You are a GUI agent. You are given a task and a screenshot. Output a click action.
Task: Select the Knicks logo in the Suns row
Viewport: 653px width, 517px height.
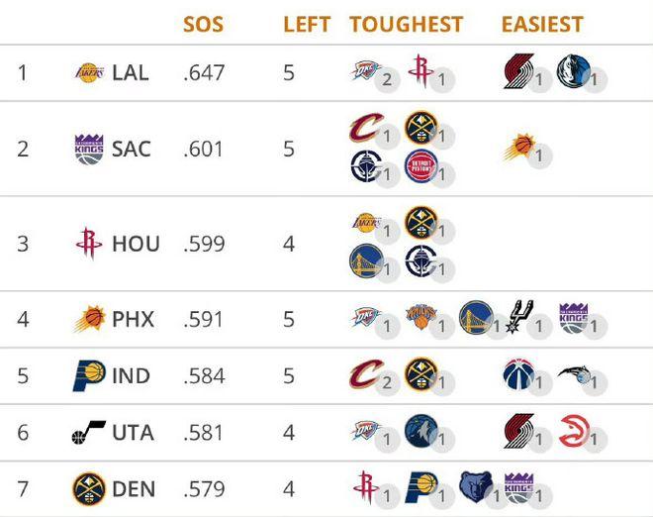(x=421, y=317)
